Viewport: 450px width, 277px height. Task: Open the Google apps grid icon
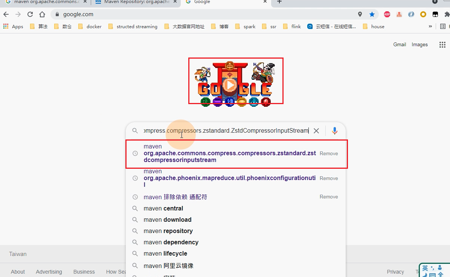click(442, 45)
